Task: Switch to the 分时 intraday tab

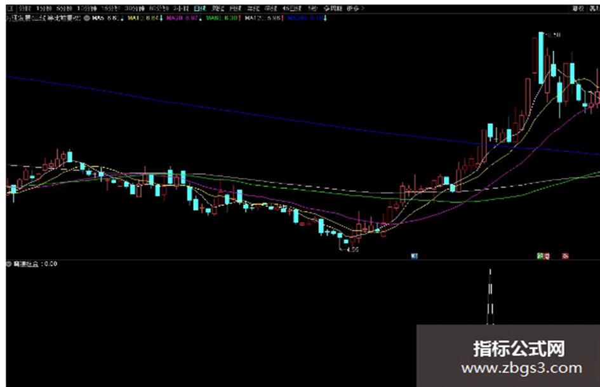Action: (25, 8)
